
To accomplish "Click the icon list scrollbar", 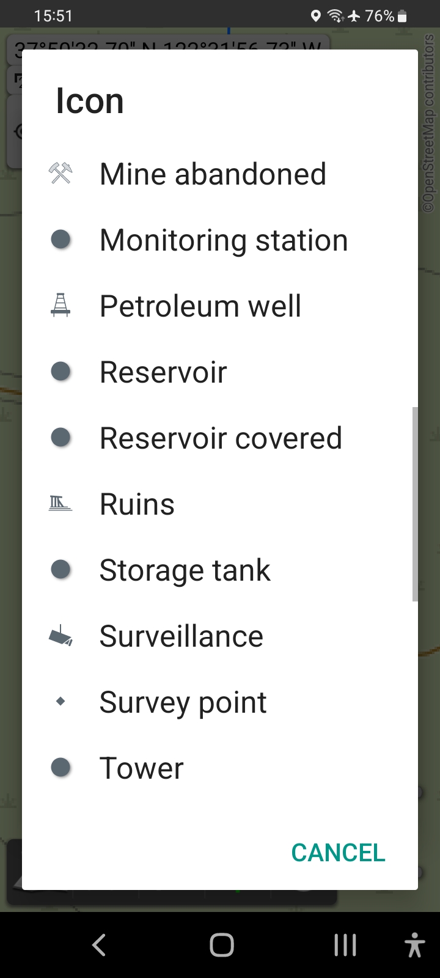I will coord(415,504).
